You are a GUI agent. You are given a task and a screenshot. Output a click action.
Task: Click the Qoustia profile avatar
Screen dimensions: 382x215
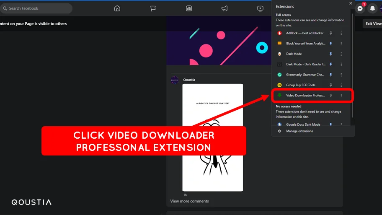tap(175, 80)
